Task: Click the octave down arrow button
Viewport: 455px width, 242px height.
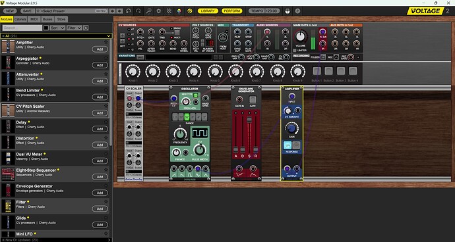Action: pos(123,41)
